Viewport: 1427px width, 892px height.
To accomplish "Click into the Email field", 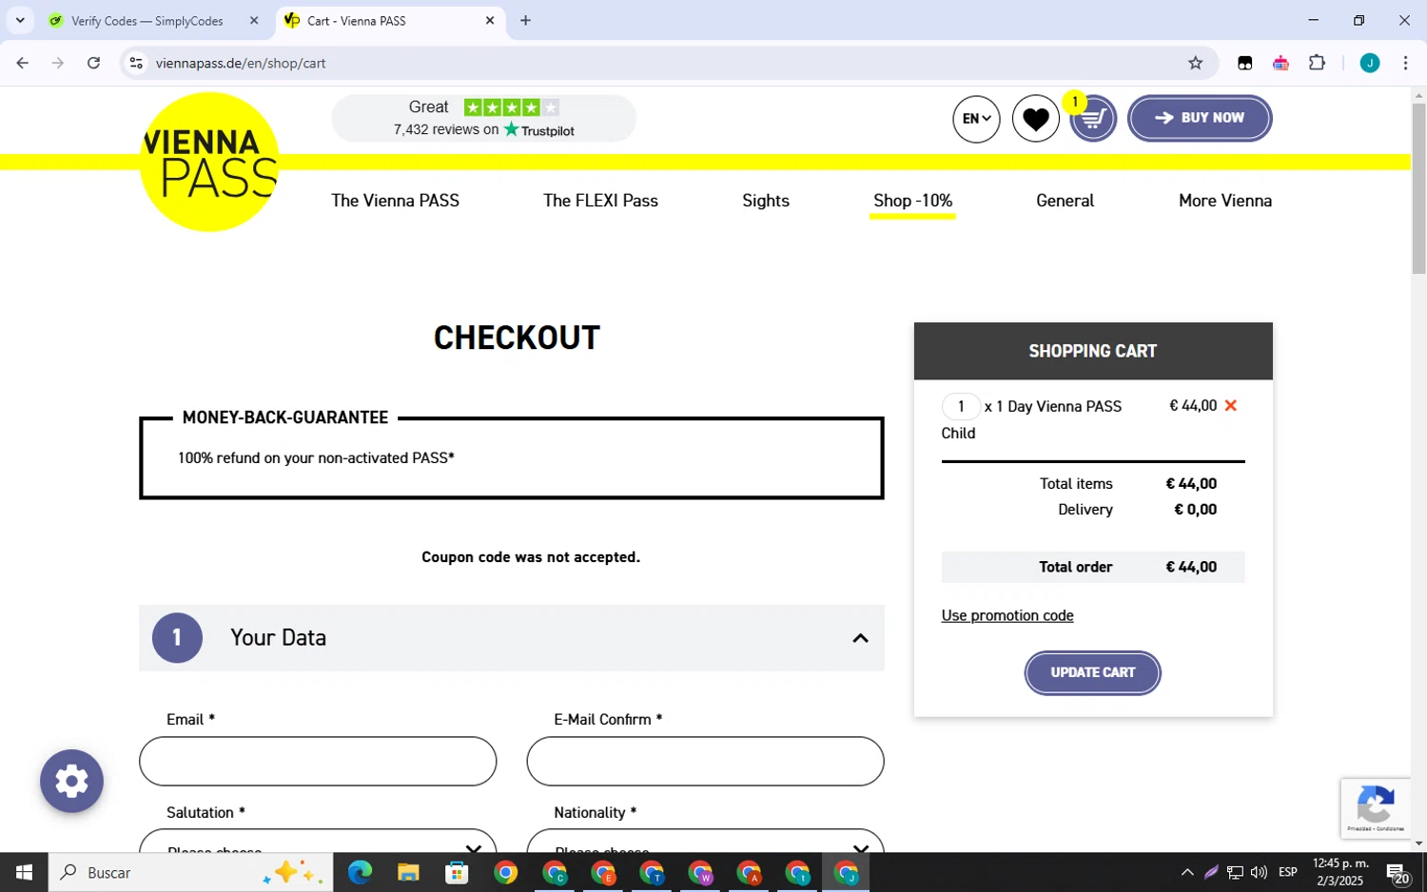I will tap(318, 761).
